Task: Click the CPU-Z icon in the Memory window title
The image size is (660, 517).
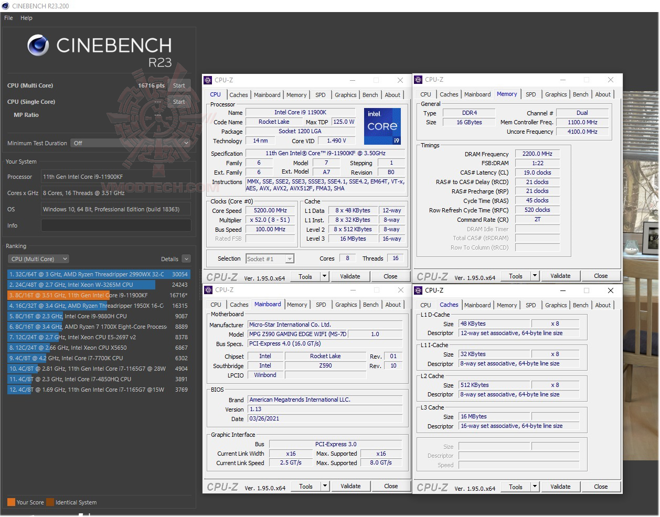Action: click(x=418, y=80)
